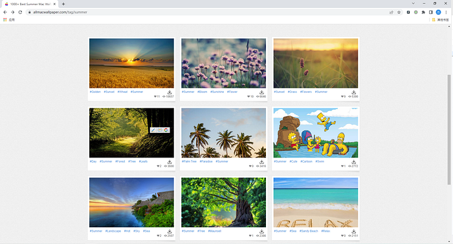Download the grass sunset wallpaper

[353, 92]
